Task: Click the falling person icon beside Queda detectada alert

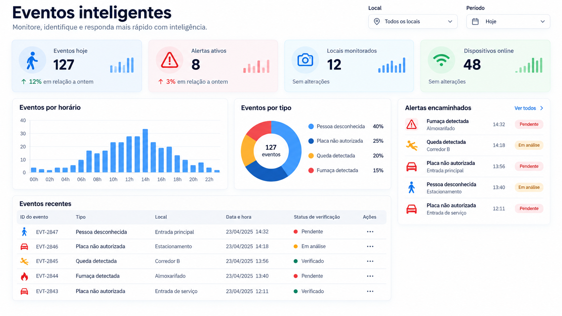Action: pos(411,145)
